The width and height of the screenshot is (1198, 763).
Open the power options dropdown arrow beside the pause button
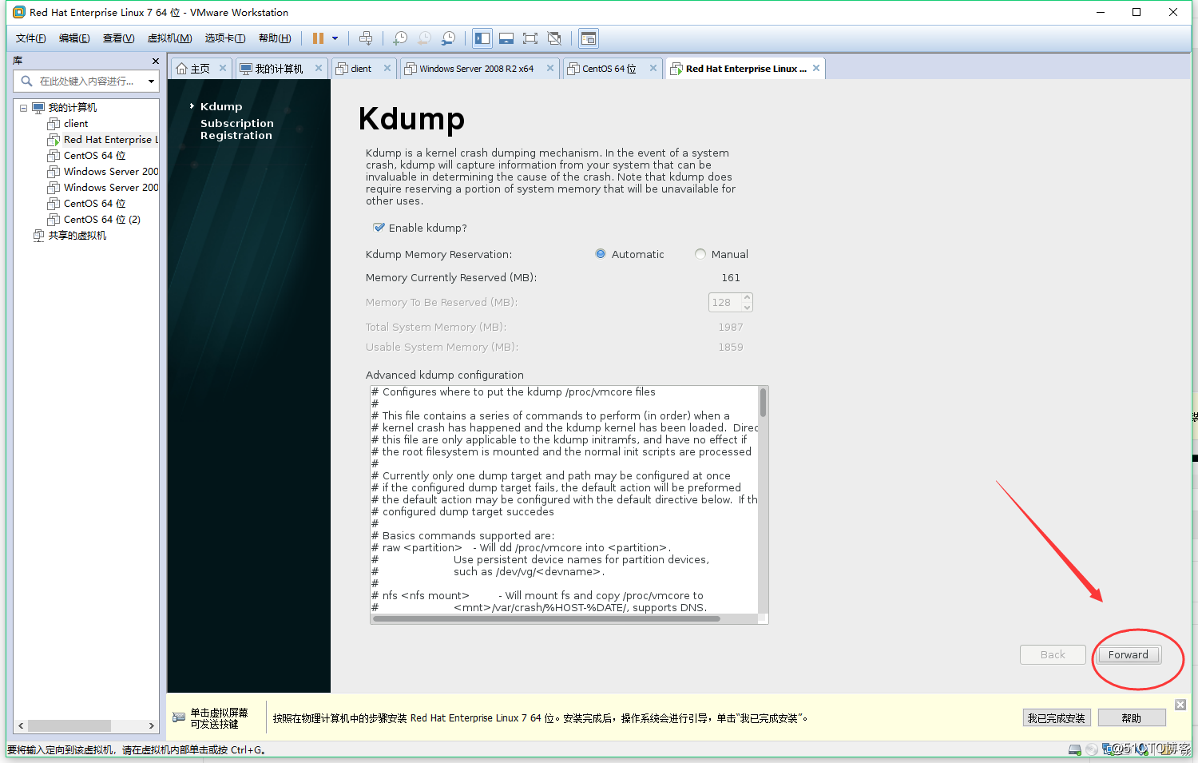tap(335, 38)
